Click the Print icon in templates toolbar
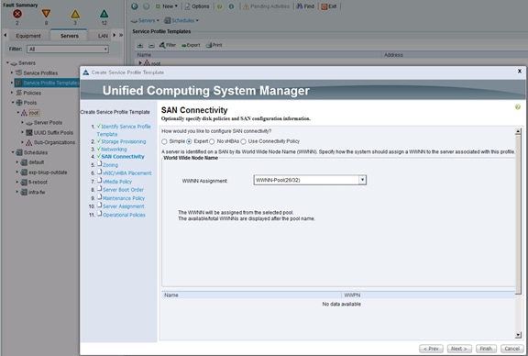The height and width of the screenshot is (356, 528). pos(214,45)
